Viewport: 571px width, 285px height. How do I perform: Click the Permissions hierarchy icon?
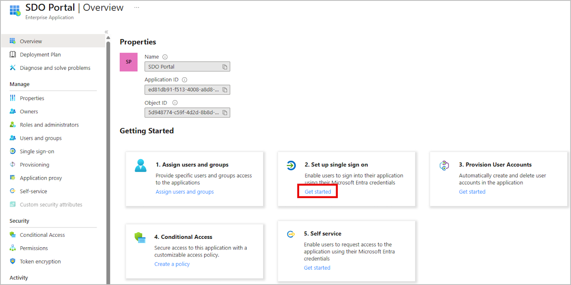click(12, 248)
